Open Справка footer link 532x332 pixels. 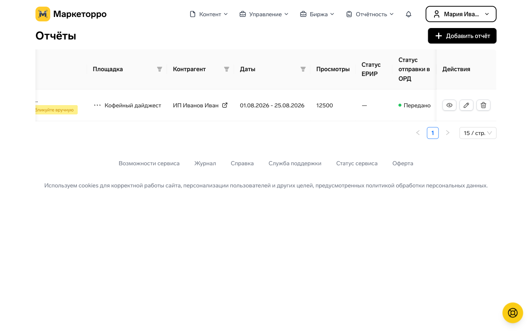242,163
